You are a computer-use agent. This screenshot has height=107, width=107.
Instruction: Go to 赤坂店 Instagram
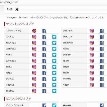pyautogui.click(x=34, y=55)
